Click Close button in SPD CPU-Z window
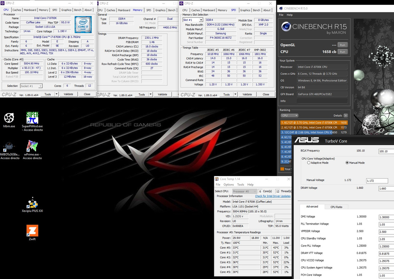Image resolution: width=394 pixels, height=279 pixels. [266, 95]
